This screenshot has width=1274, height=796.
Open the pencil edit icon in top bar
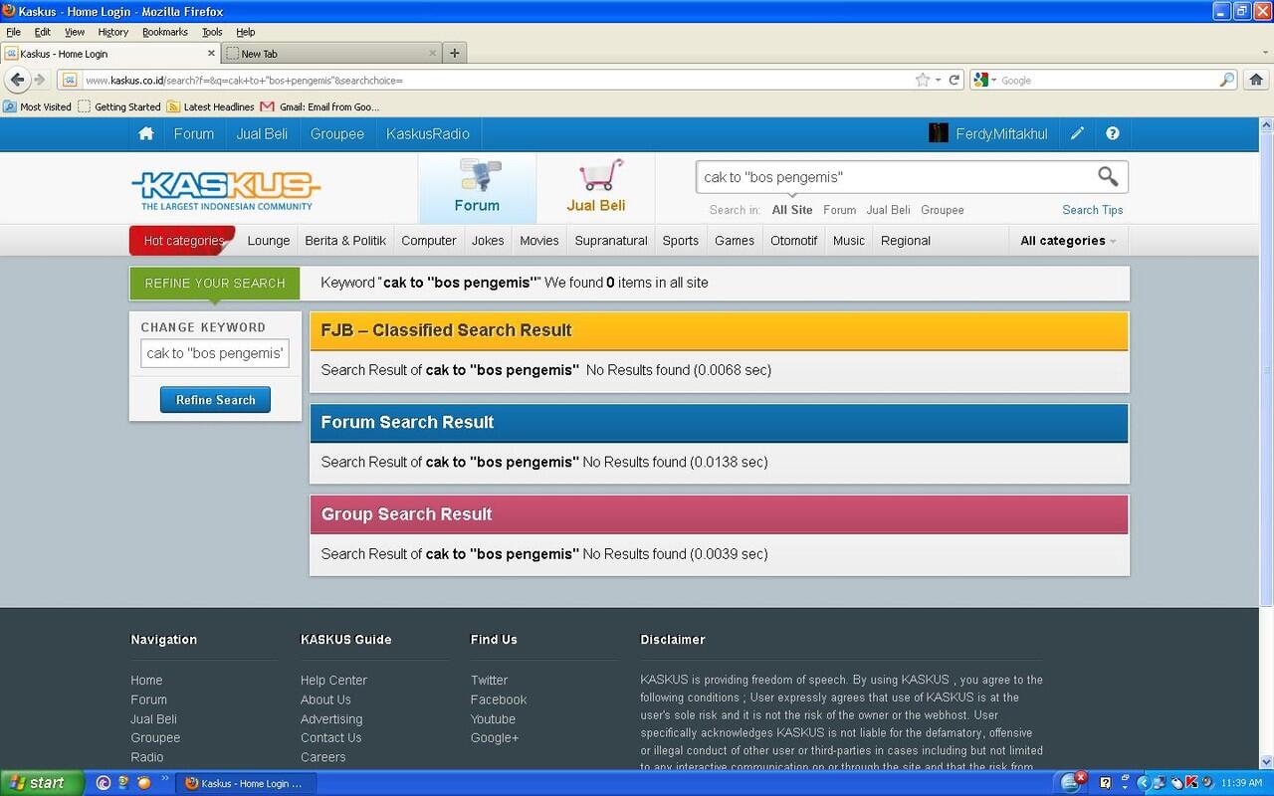pos(1077,133)
